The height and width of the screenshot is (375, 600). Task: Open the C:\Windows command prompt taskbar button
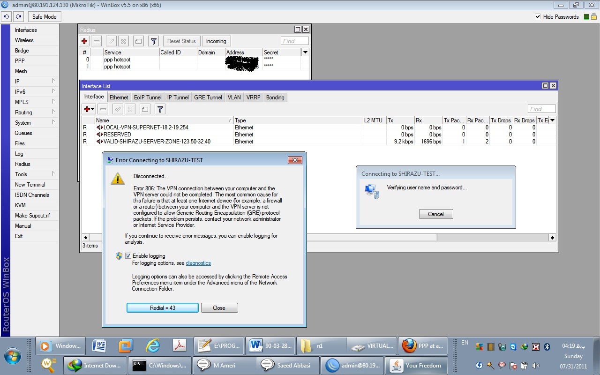coord(160,365)
